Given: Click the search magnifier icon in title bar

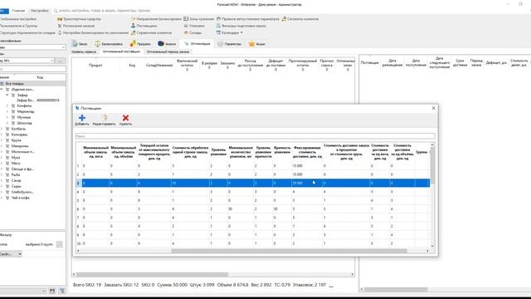Looking at the screenshot, I should (56, 11).
